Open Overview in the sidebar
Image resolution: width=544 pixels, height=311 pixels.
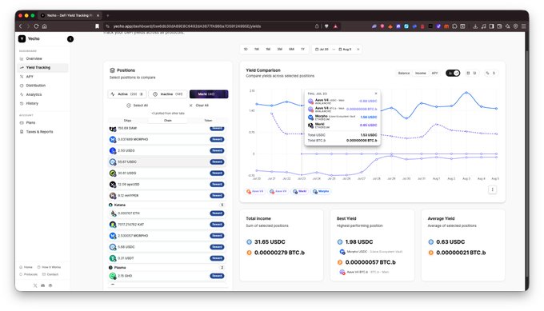point(34,58)
